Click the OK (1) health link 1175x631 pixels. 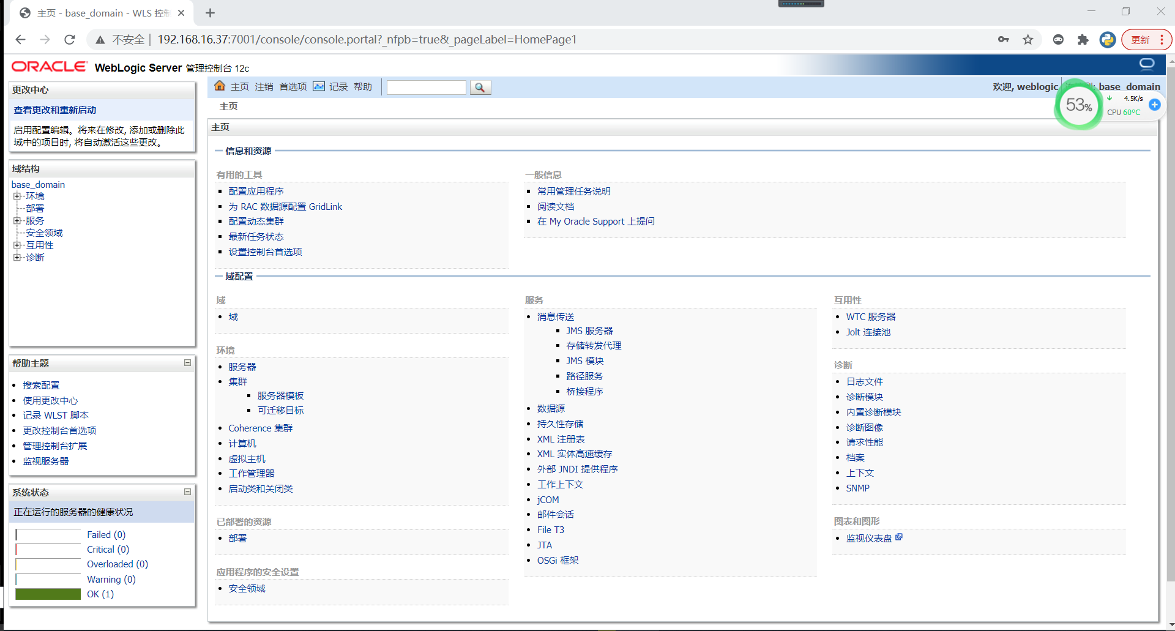pyautogui.click(x=100, y=594)
